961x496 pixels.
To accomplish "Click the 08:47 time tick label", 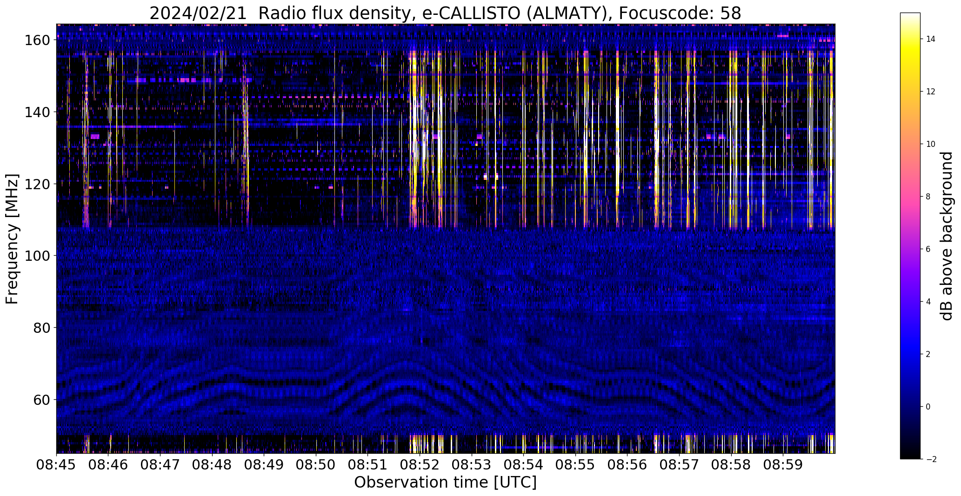I will pos(160,465).
